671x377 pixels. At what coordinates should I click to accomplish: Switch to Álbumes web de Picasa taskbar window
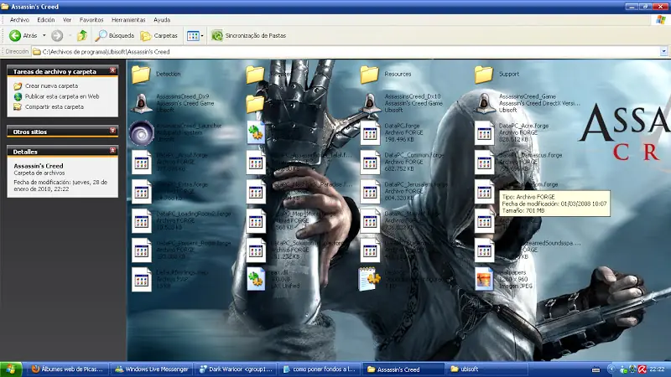[68, 369]
